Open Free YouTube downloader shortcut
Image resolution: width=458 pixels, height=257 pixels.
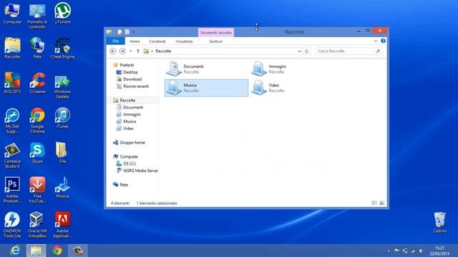pyautogui.click(x=37, y=190)
